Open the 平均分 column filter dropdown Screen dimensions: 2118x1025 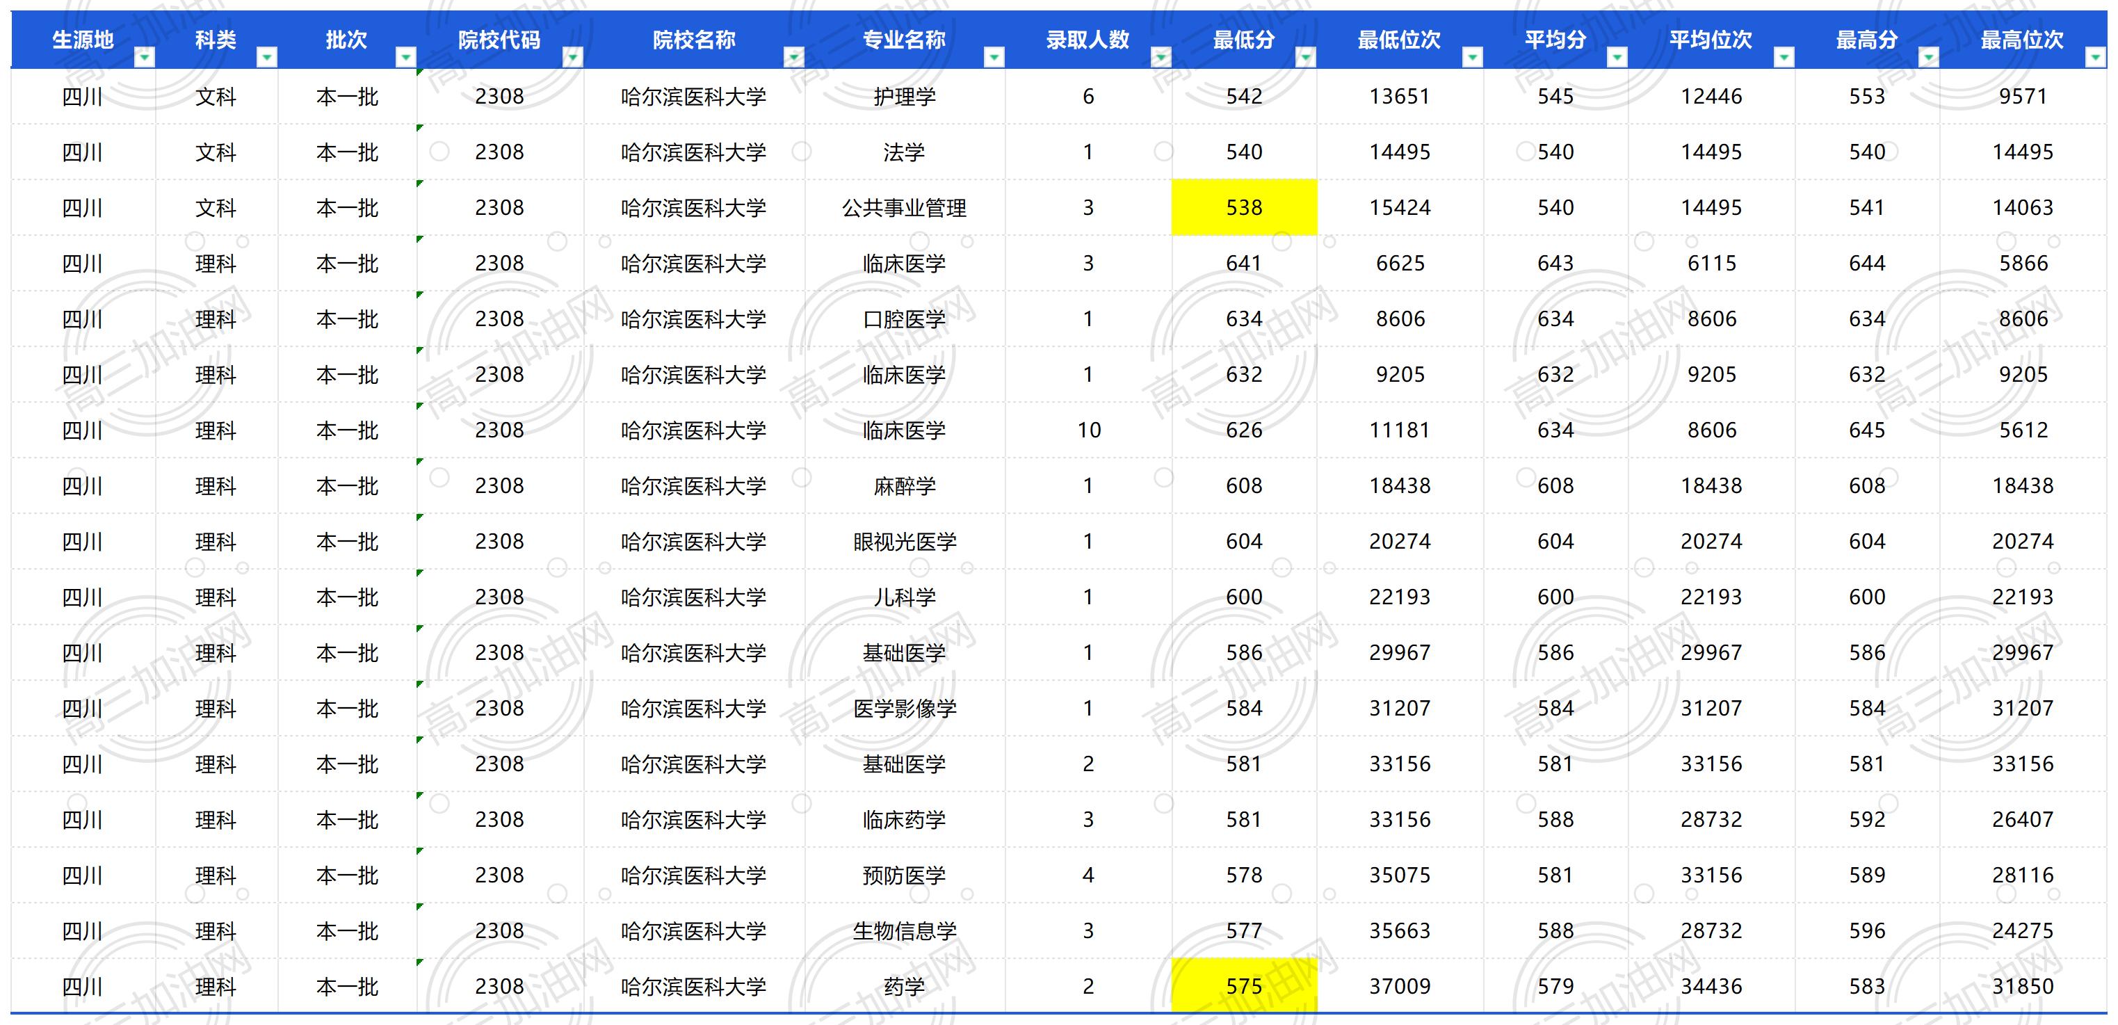[x=1617, y=57]
